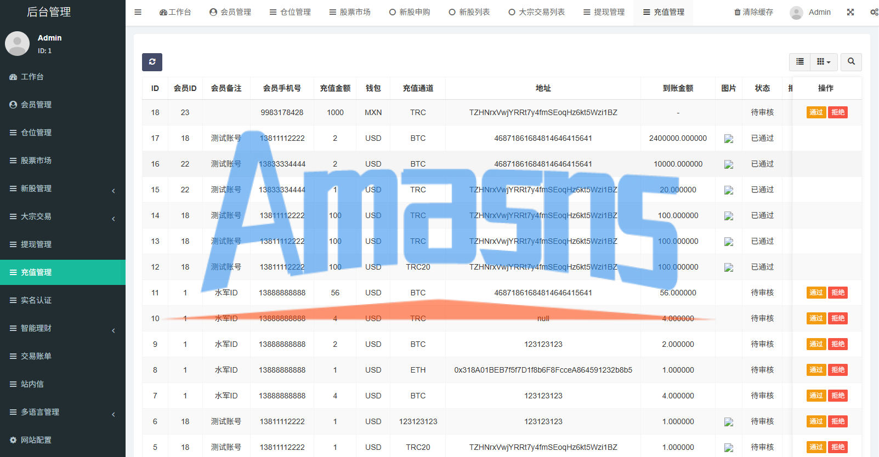
Task: View the image thumbnail for ID 16
Action: [x=729, y=164]
